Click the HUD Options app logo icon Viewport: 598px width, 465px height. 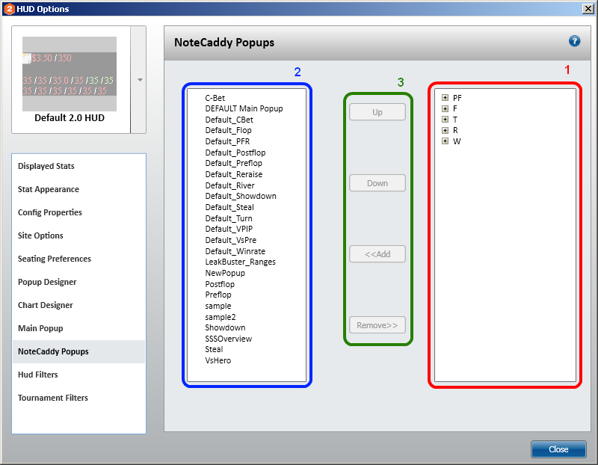[x=9, y=9]
